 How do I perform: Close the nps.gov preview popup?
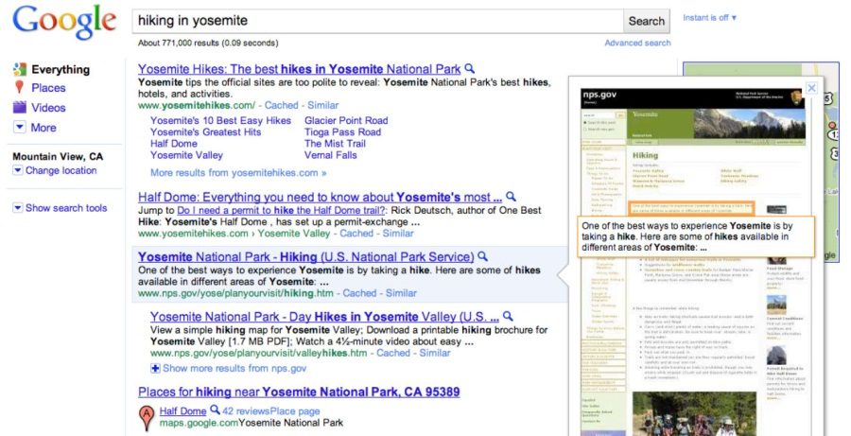tap(810, 89)
